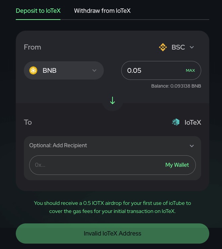
Task: Click the IoTeX destination network label
Action: [x=193, y=122]
